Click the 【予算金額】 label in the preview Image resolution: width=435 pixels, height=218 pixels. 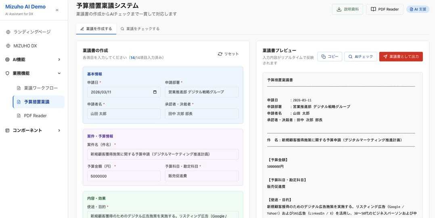tap(278, 160)
